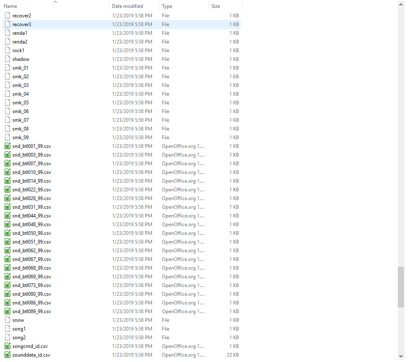Click the blank file icon for renda1
This screenshot has width=409, height=362.
(x=7, y=33)
